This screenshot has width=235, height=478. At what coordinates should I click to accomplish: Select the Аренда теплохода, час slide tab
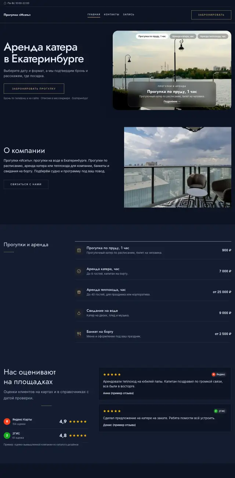[213, 36]
